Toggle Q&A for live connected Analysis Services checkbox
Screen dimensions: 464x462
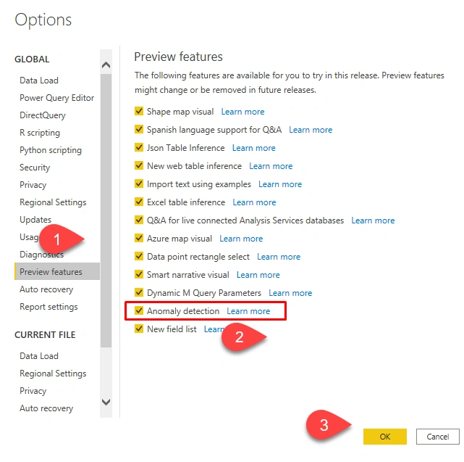(139, 220)
